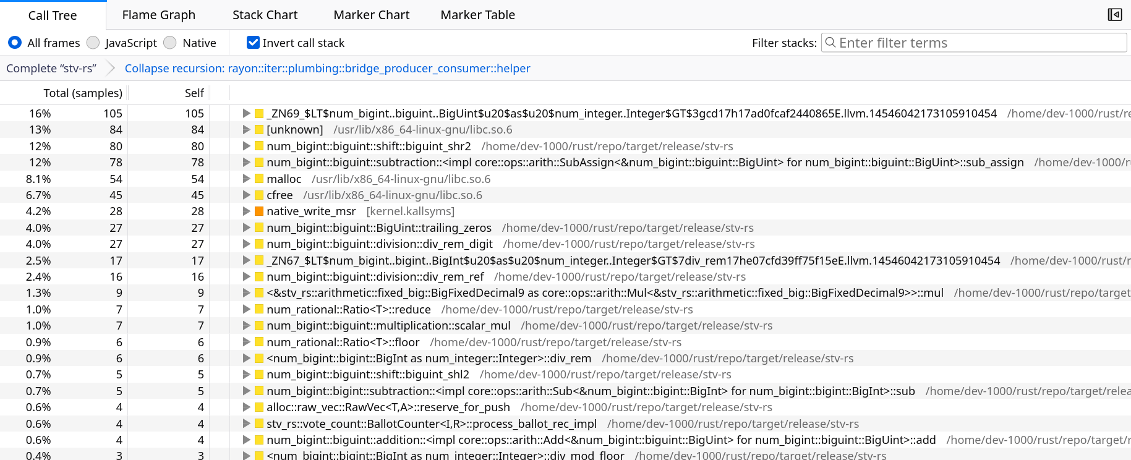
Task: Uncheck the Invert call stack checkbox
Action: (x=253, y=43)
